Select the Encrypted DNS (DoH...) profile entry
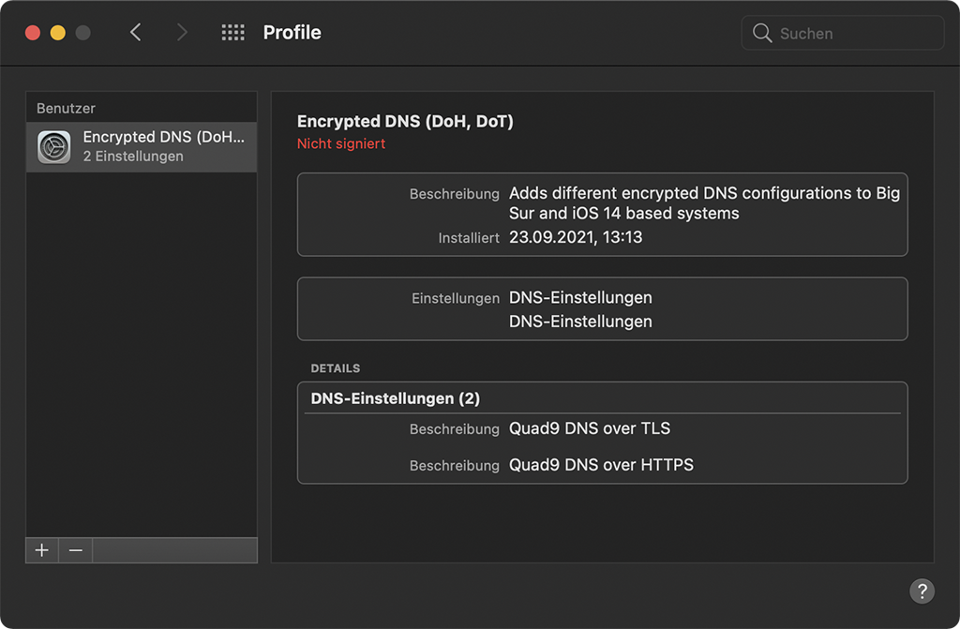The height and width of the screenshot is (629, 960). point(163,146)
